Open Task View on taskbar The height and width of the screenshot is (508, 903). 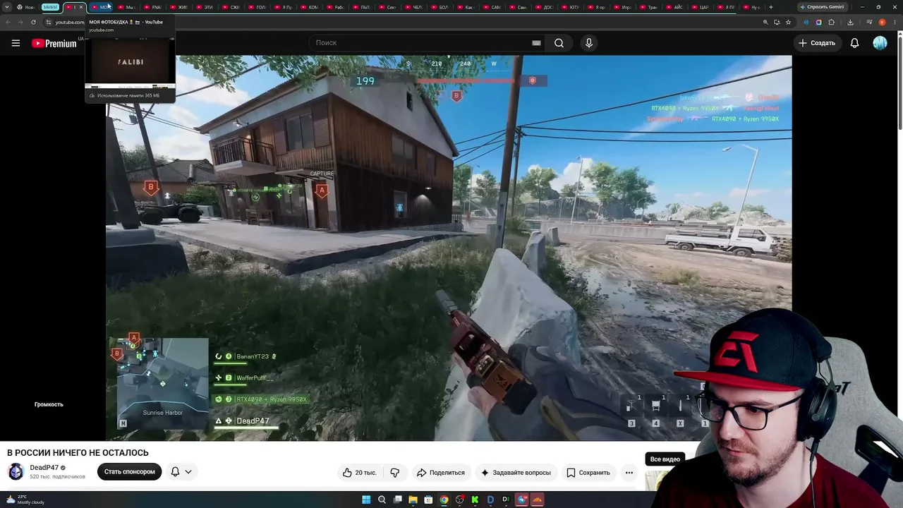tap(397, 500)
